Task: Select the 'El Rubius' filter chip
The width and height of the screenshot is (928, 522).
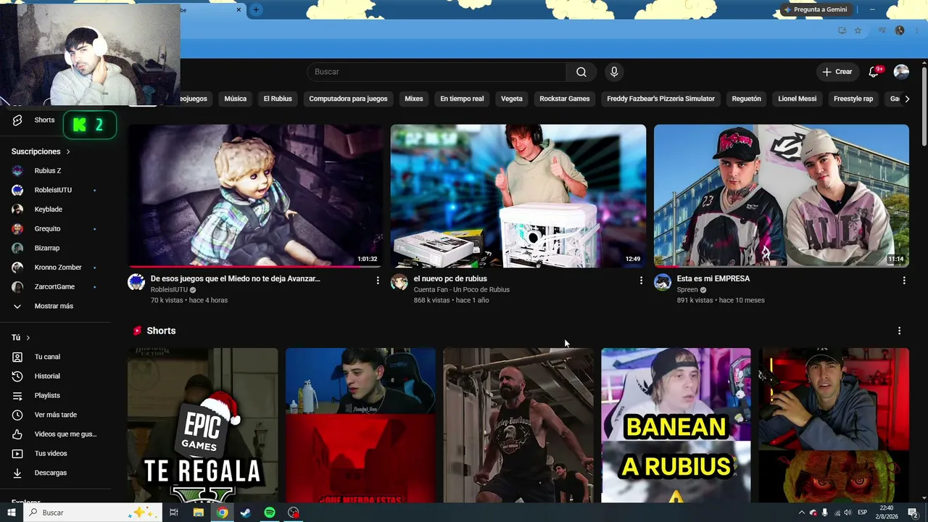Action: pyautogui.click(x=278, y=99)
